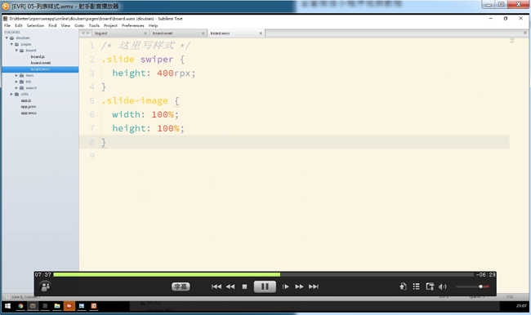Toggle subtitles with the 字幕 button

(181, 286)
